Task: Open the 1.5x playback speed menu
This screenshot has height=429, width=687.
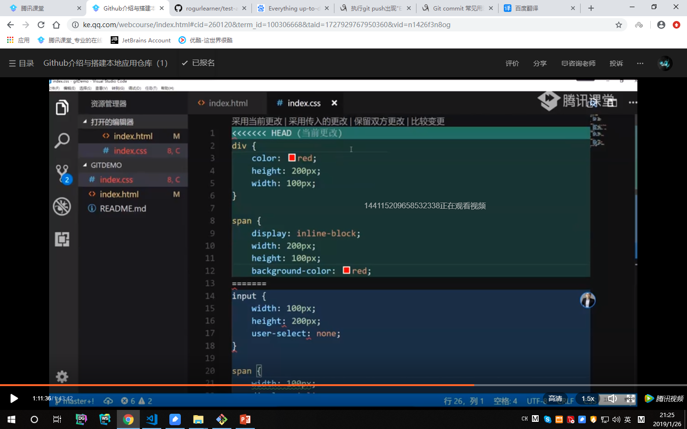Action: point(588,398)
